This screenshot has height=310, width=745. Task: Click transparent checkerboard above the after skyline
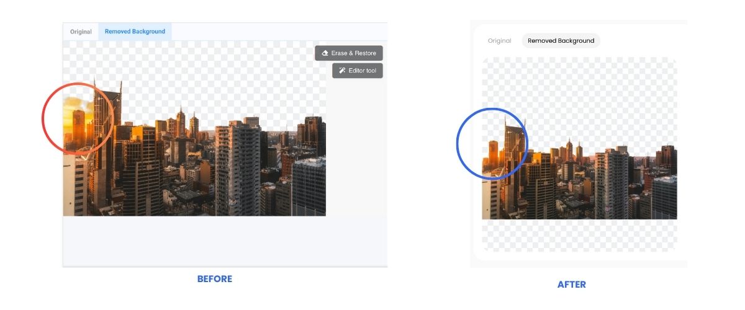[x=590, y=93]
